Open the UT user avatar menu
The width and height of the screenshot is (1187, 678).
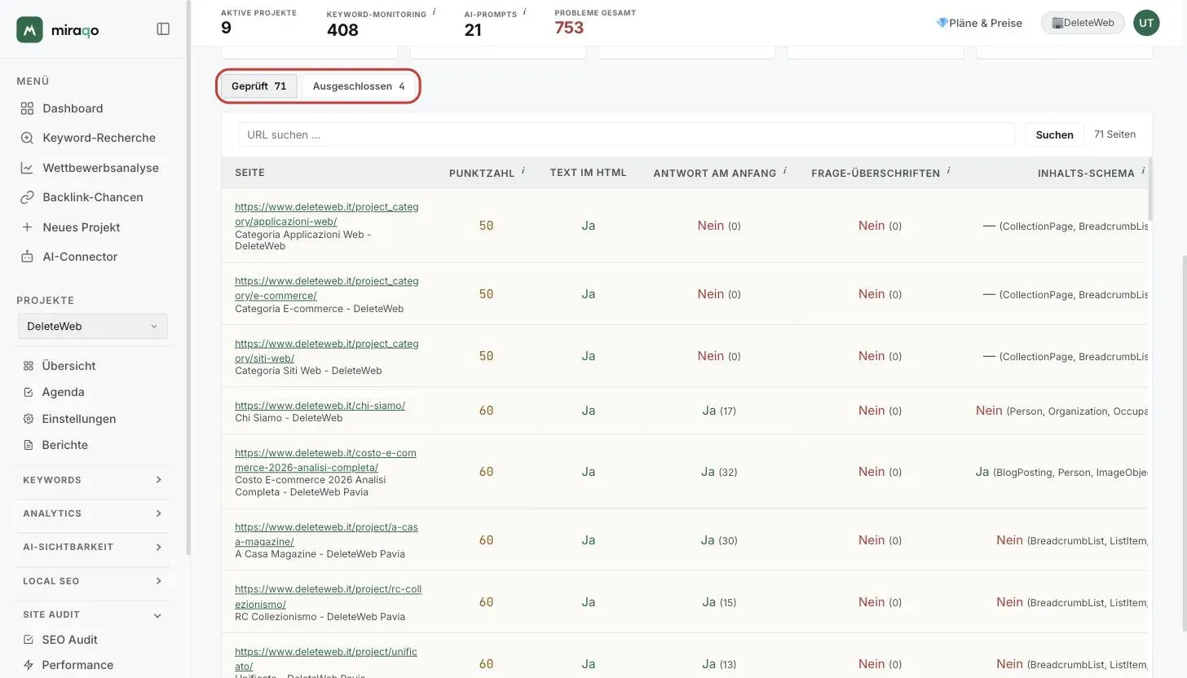[x=1146, y=23]
